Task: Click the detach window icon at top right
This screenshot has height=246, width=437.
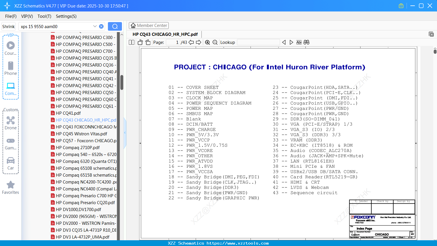Action: pos(431,34)
